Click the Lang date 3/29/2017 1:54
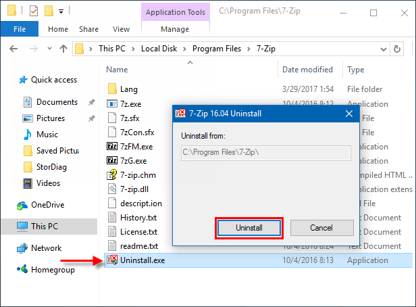 (x=308, y=89)
